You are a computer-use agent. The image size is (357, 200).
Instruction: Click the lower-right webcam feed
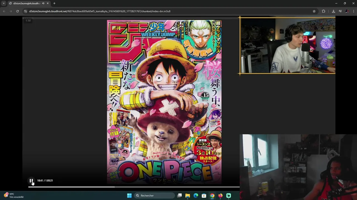[x=298, y=167]
